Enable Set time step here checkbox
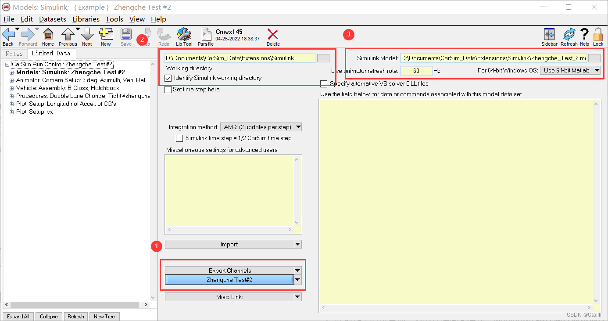 [x=168, y=90]
